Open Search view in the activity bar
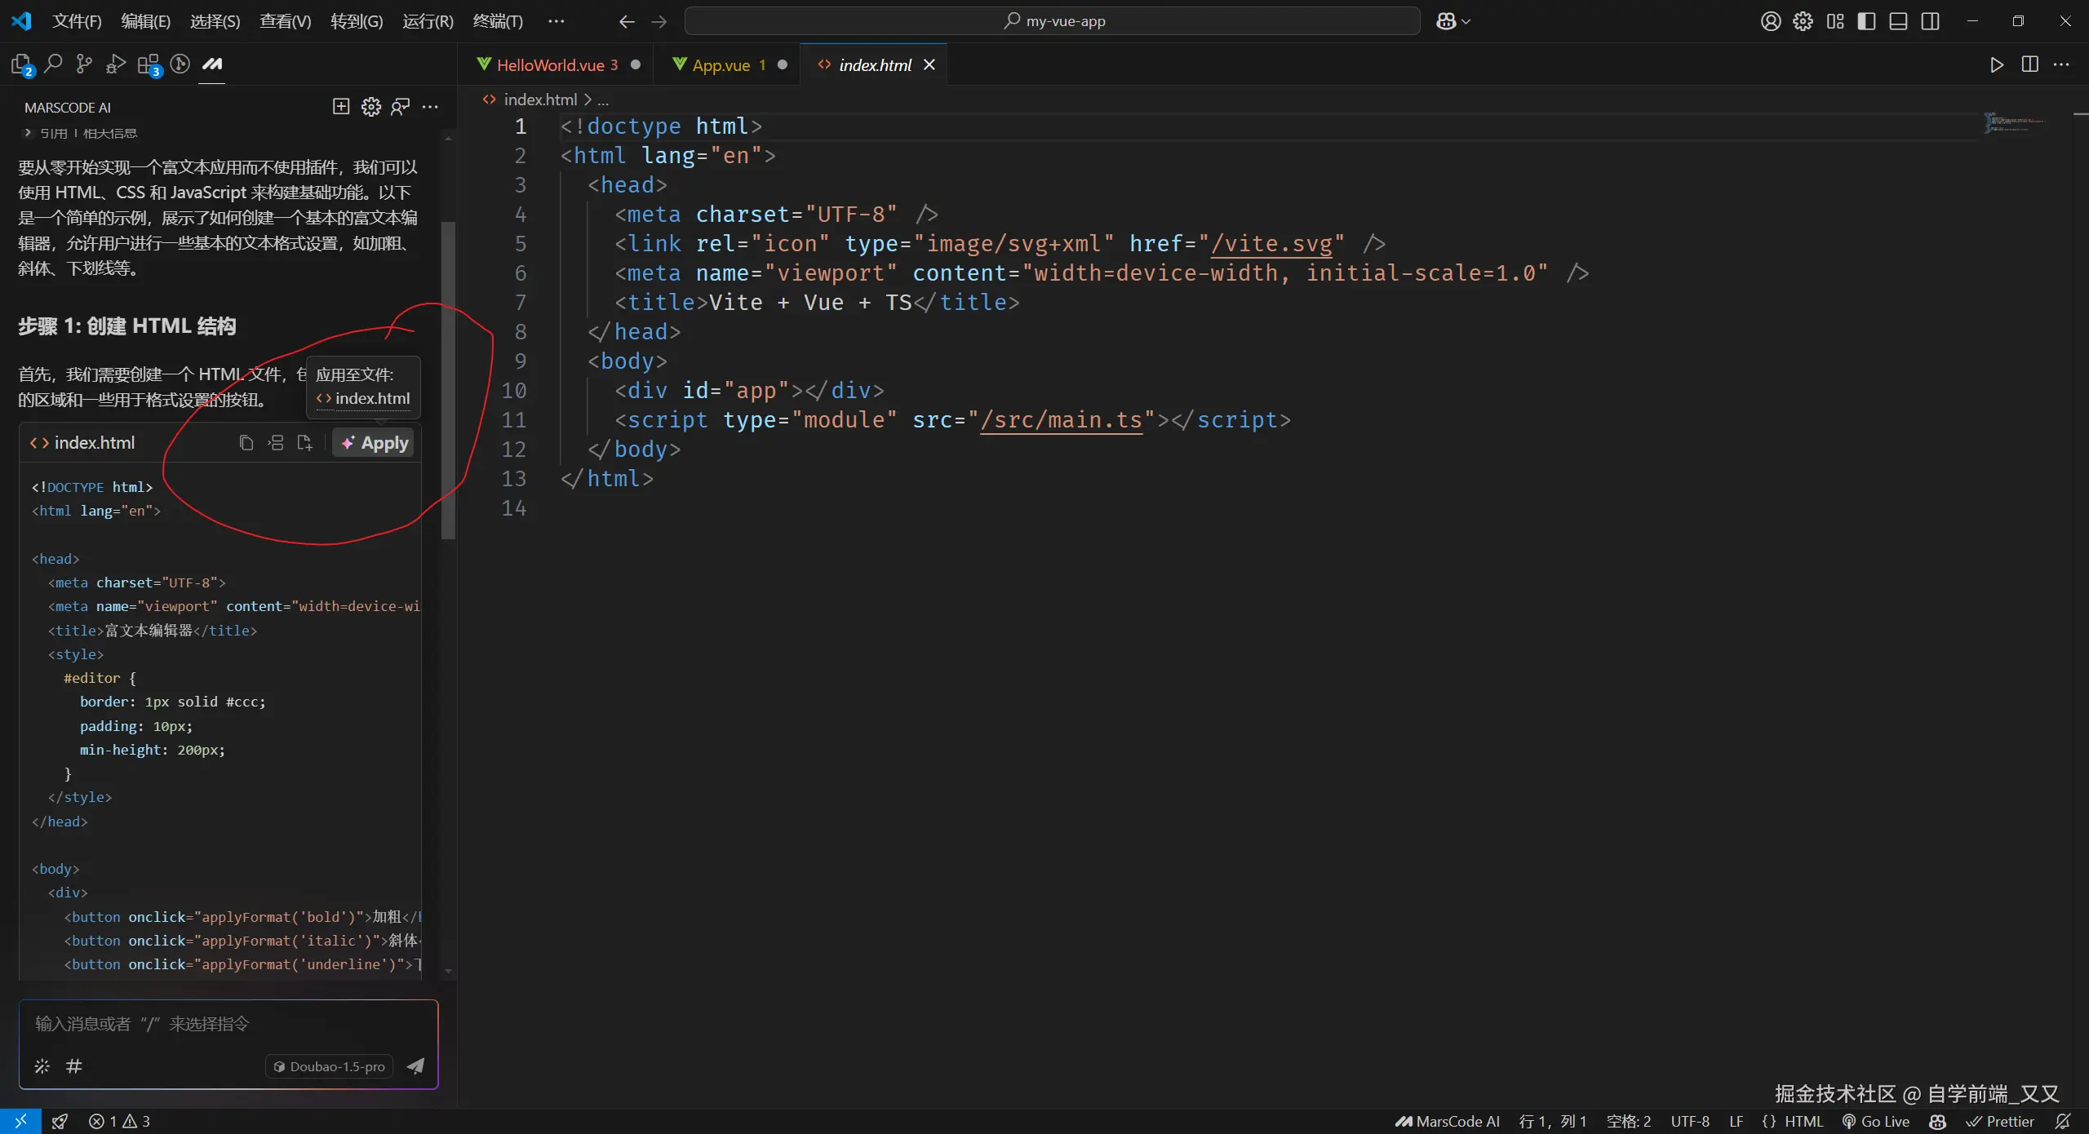The width and height of the screenshot is (2089, 1134). (x=53, y=64)
